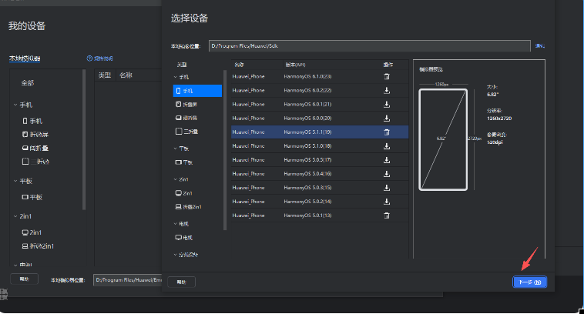The width and height of the screenshot is (584, 314).
Task: Download the HarmonyOS 5.0.2(14) image
Action: (x=387, y=202)
